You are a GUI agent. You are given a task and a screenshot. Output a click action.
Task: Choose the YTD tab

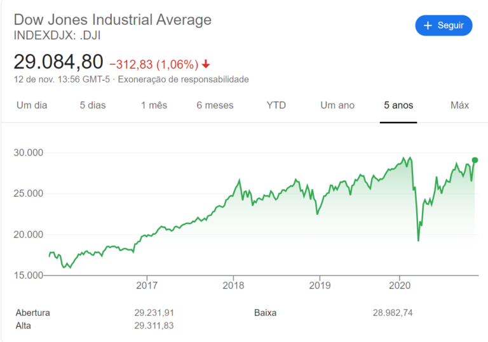click(276, 105)
